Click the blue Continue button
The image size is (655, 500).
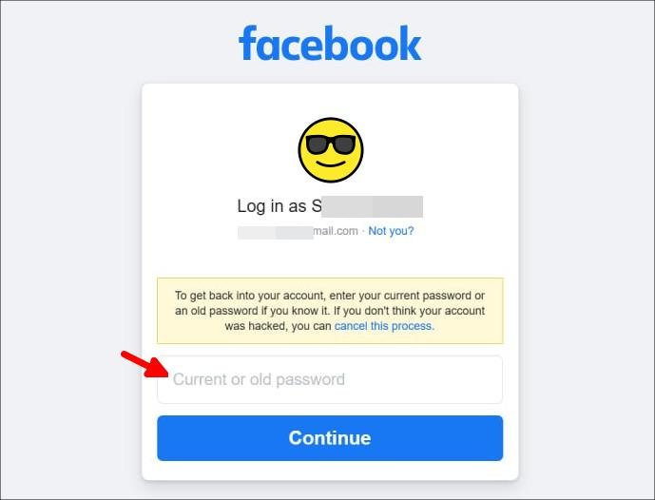tap(330, 438)
